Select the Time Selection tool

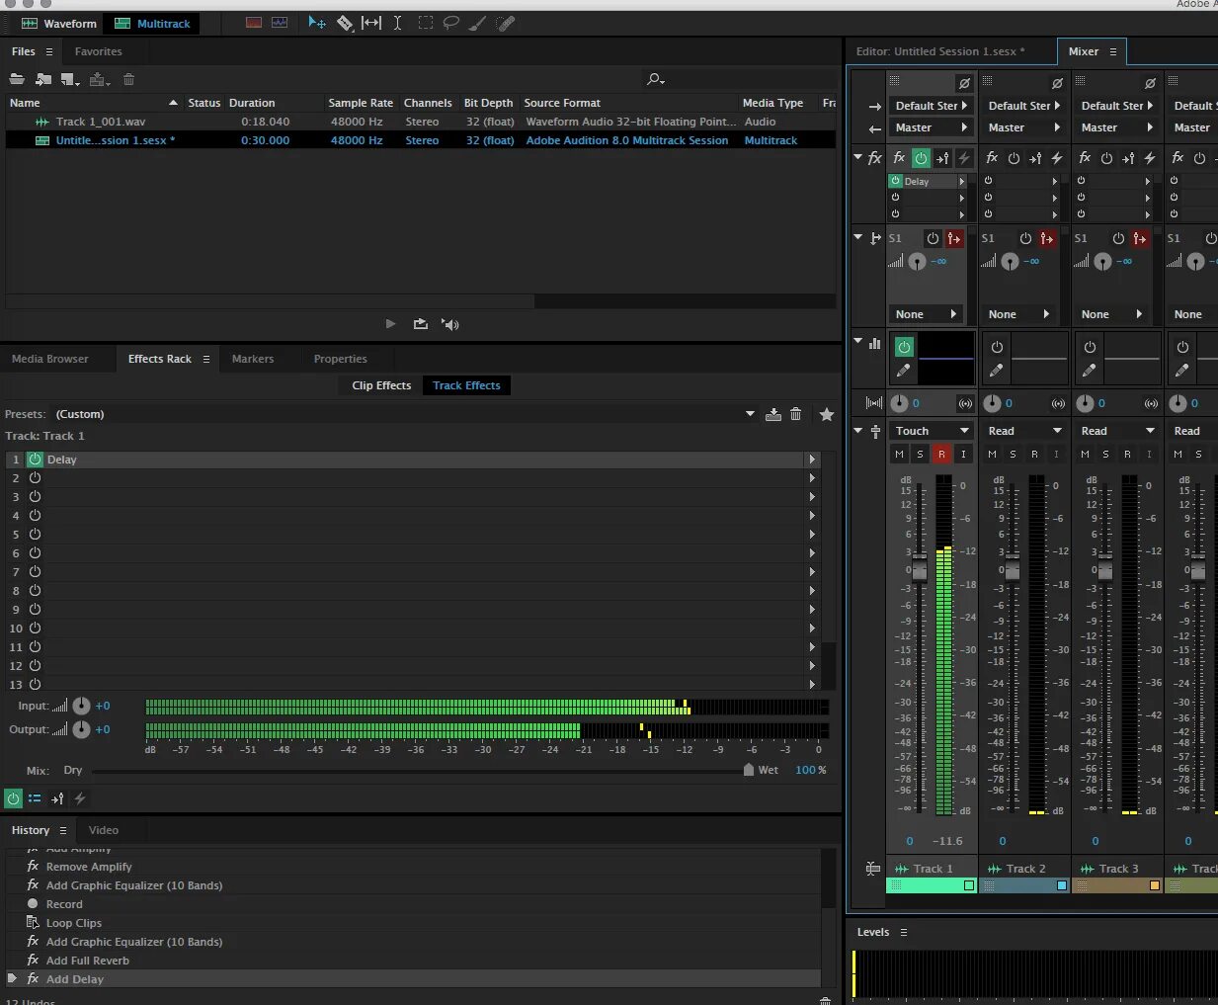397,23
